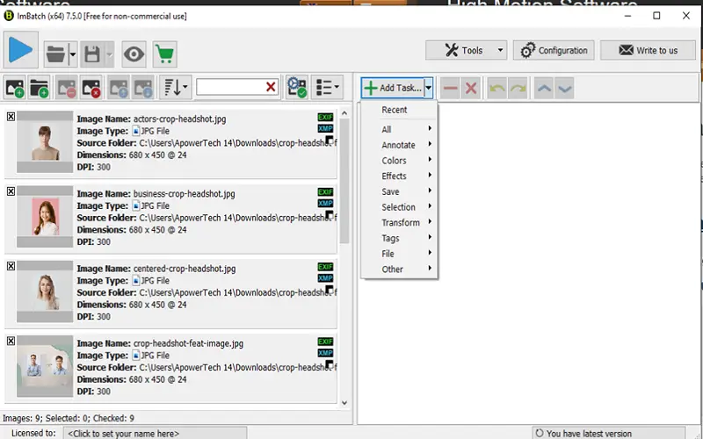Open the sort images dropdown

[175, 87]
